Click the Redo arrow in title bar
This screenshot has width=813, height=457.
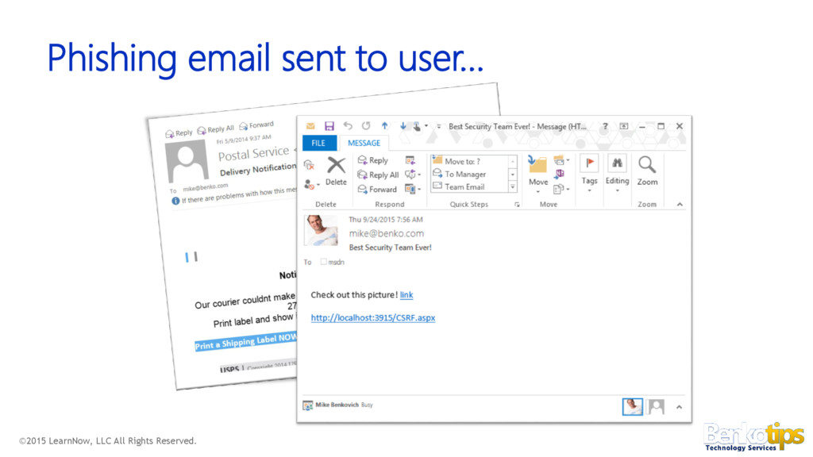tap(366, 125)
